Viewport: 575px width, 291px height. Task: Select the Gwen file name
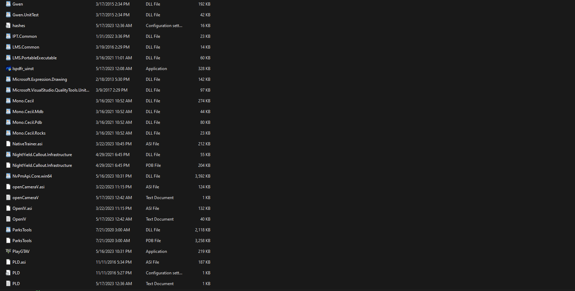coord(18,4)
